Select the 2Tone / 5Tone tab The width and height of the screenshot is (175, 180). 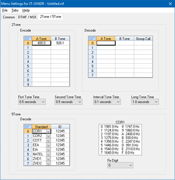coord(50,17)
